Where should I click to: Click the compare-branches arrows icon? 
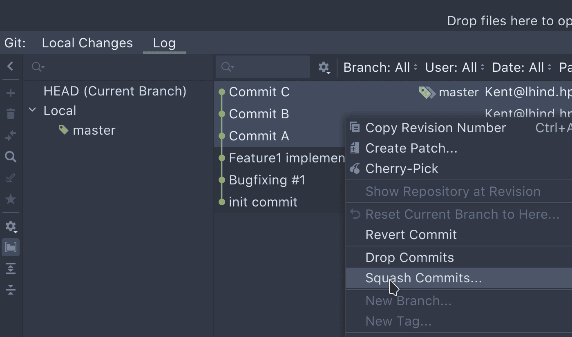tap(11, 135)
